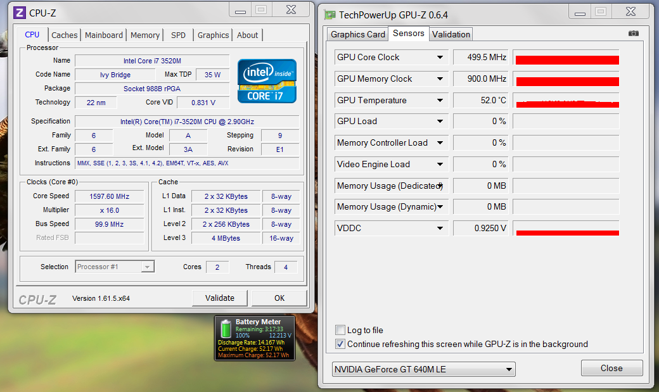Click the Battery Meter Remaining time text
The height and width of the screenshot is (392, 659).
point(259,329)
